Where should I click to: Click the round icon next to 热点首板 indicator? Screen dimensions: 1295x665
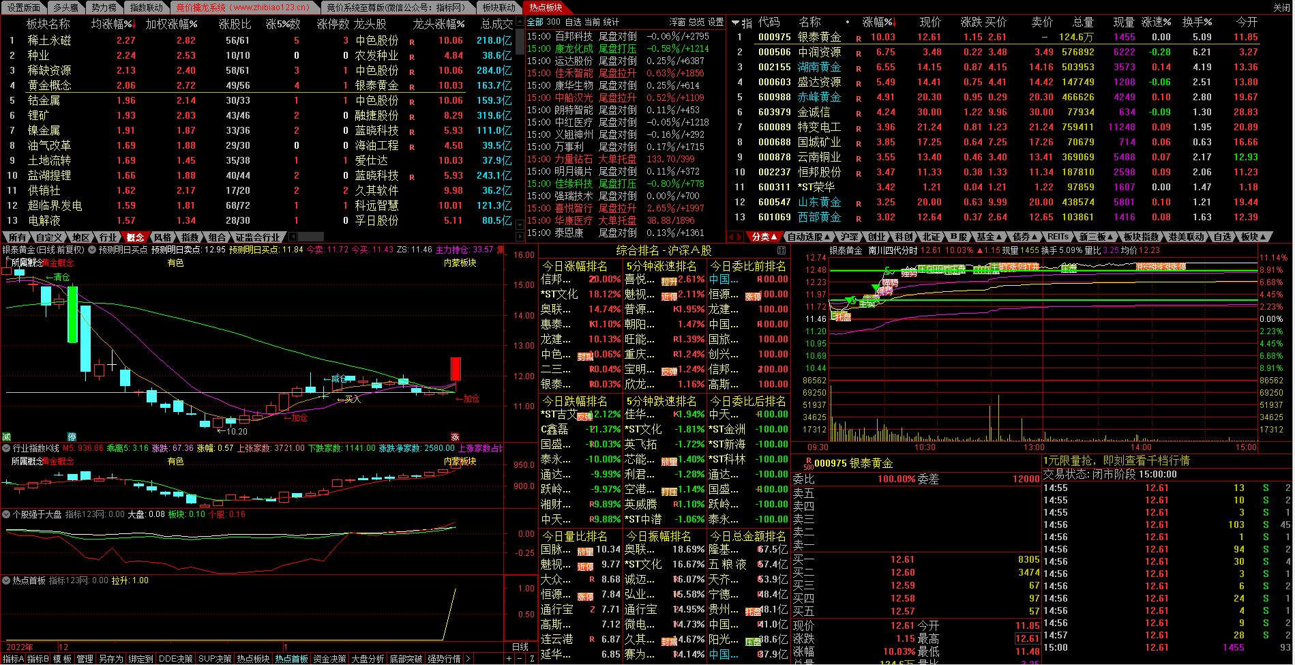[x=6, y=580]
